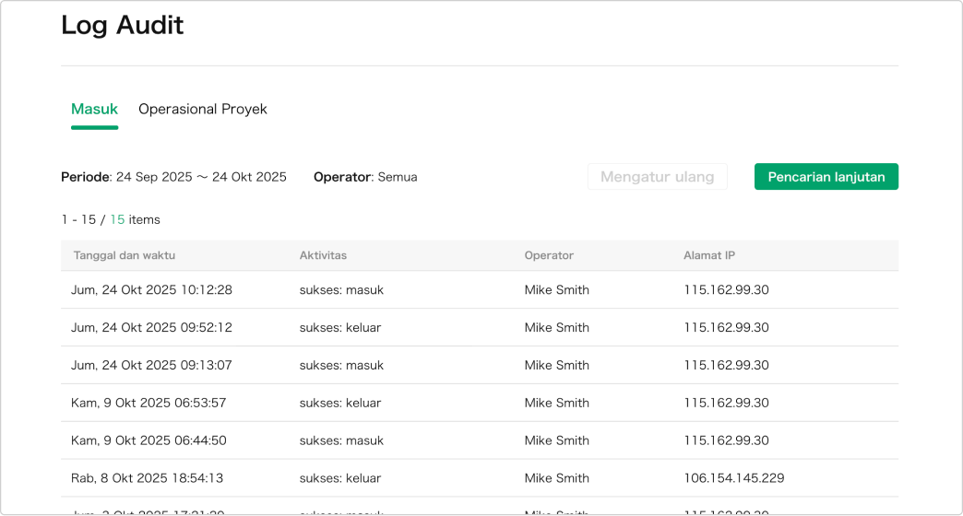
Task: Click the Pencarian lanjutan button
Action: 826,177
